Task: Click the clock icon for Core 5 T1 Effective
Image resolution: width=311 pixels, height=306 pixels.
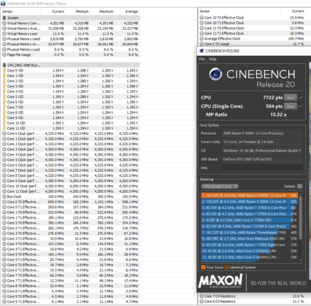Action: pos(4,259)
